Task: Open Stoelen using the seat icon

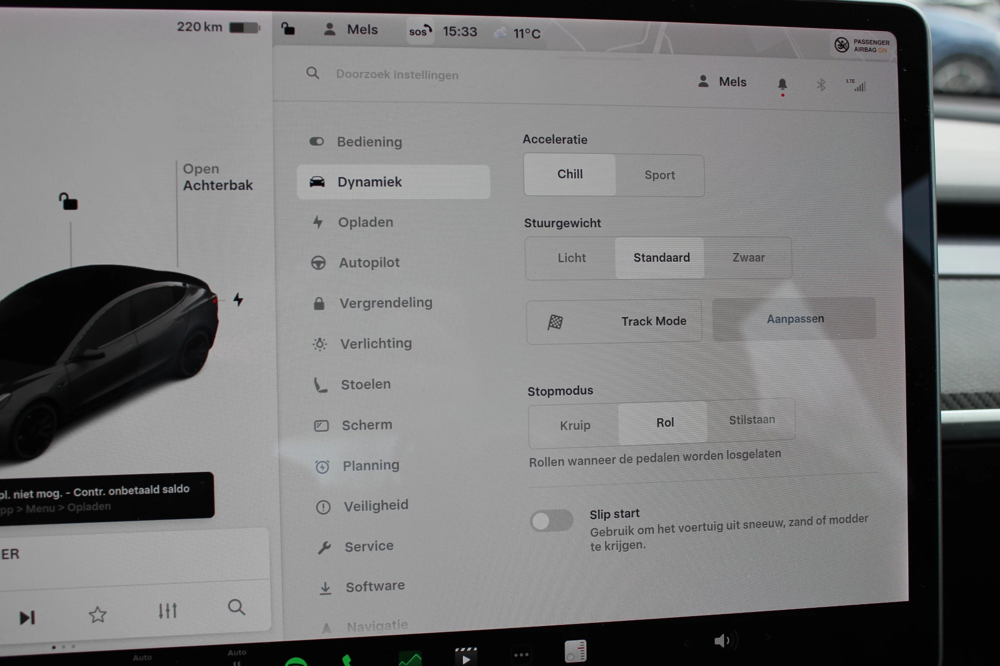Action: coord(321,385)
